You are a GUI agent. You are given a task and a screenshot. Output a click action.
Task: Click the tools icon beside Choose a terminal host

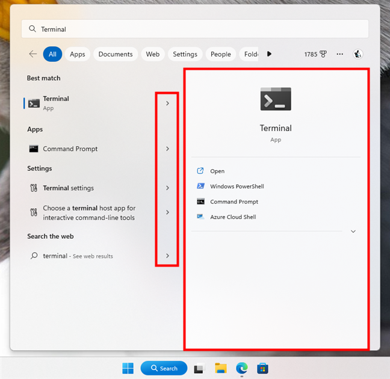click(34, 212)
